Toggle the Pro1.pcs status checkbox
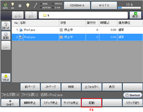Image resolution: width=143 pixels, height=112 pixels. (x=61, y=30)
